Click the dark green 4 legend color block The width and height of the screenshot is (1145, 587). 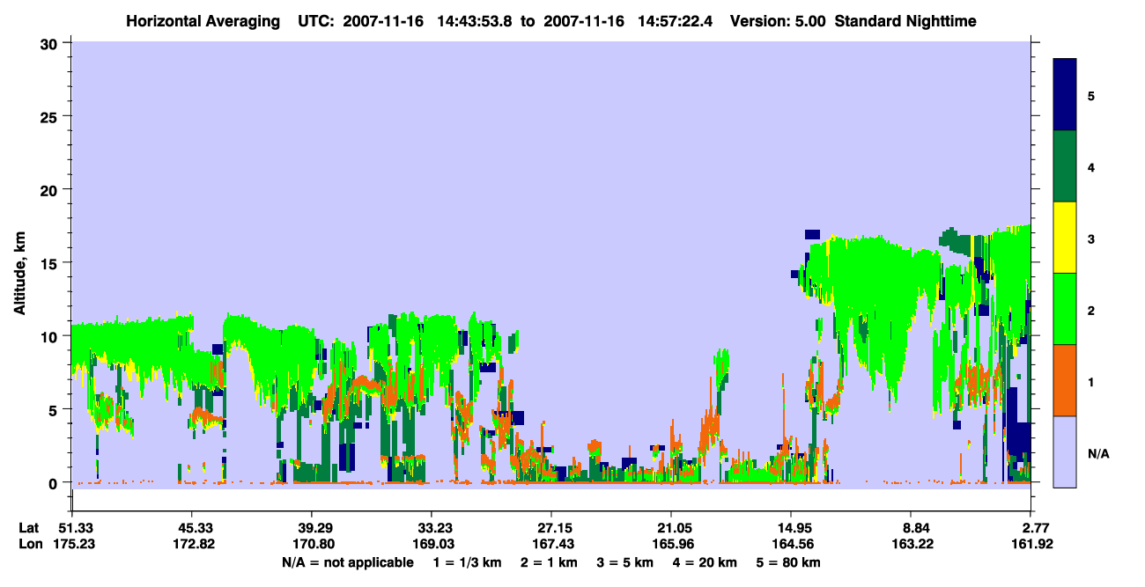coord(1065,166)
